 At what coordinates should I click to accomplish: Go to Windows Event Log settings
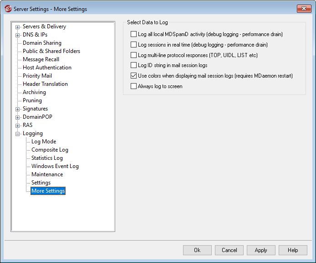coord(55,166)
